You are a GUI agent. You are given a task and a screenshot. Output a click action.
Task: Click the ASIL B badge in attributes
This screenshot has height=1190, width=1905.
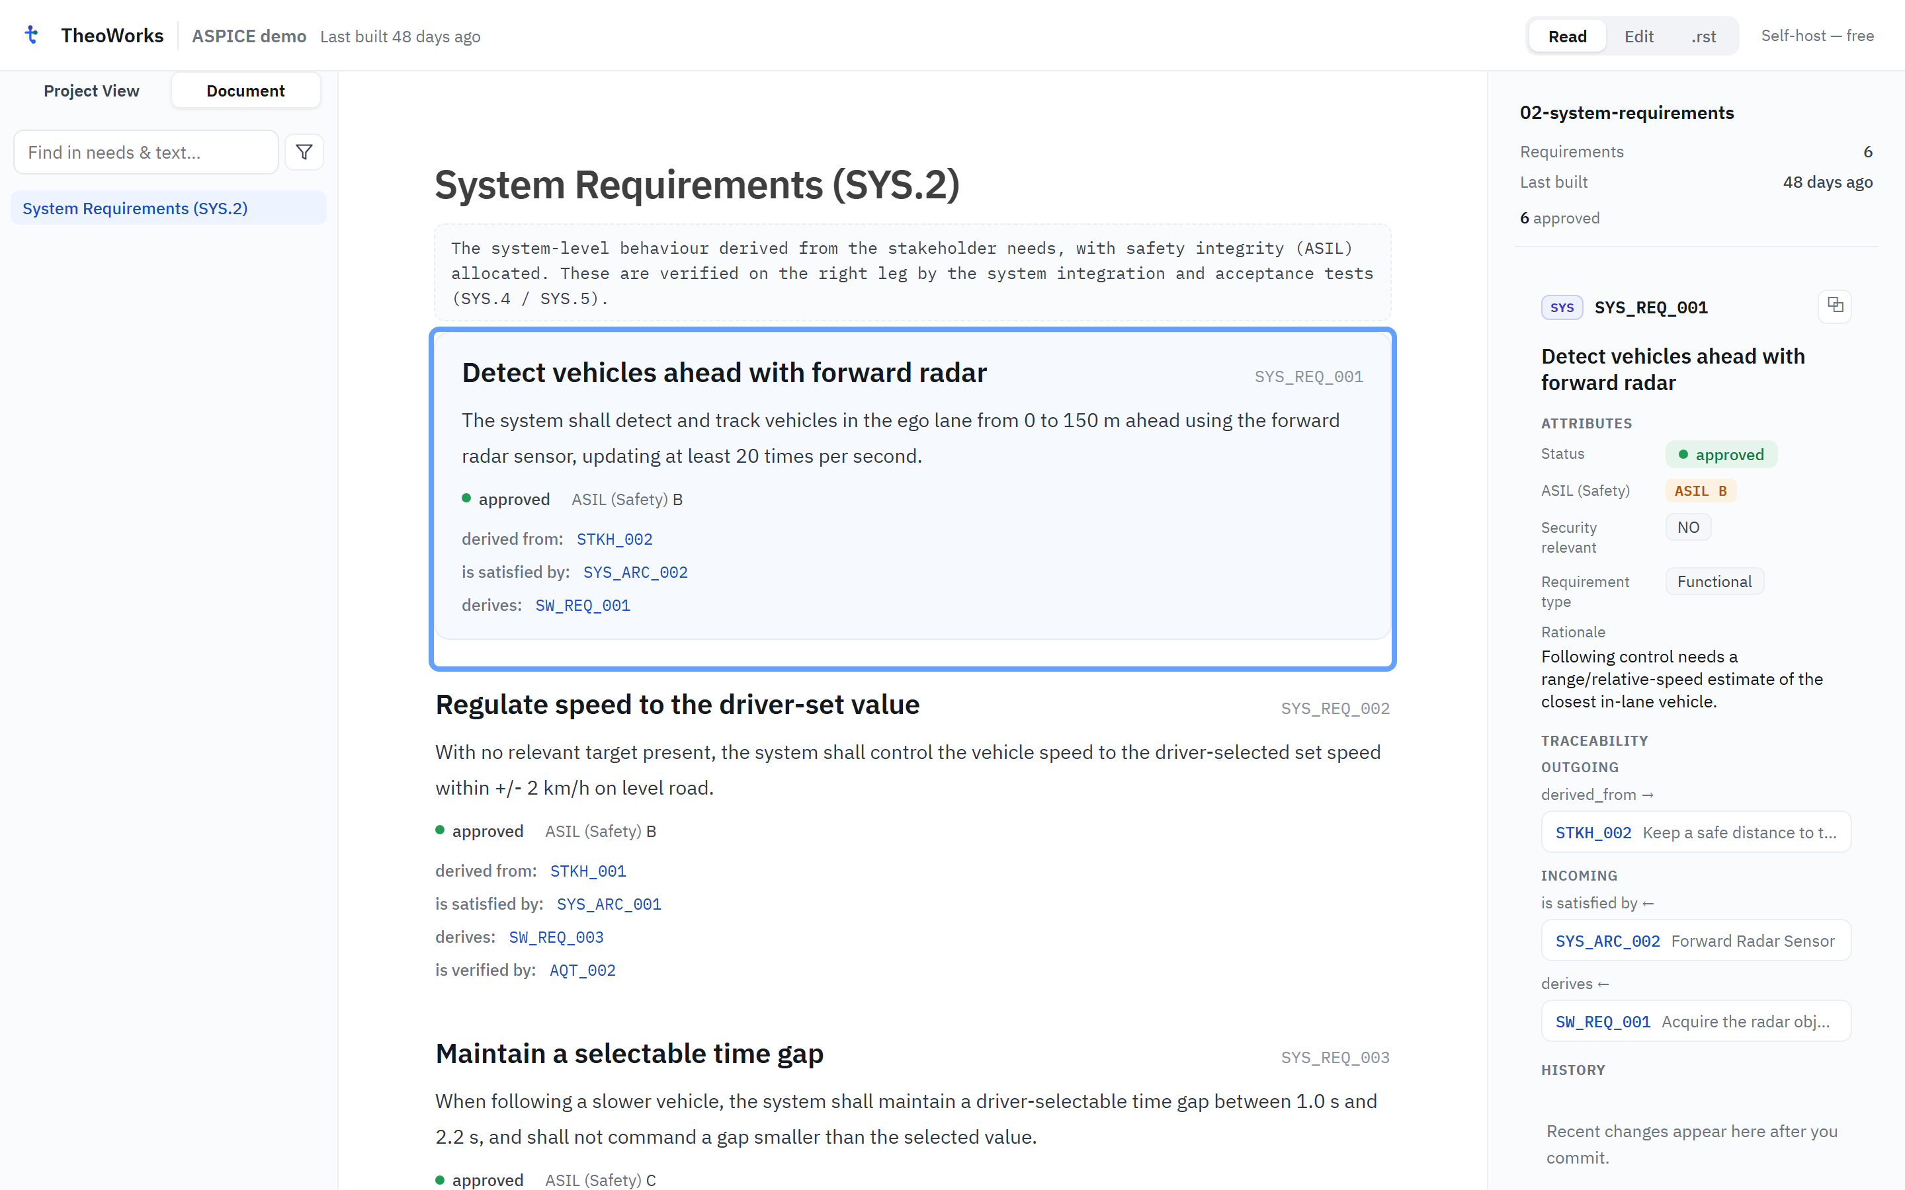tap(1701, 491)
